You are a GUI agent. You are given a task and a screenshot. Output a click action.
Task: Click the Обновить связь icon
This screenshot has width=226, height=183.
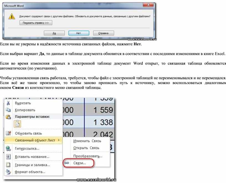point(8,133)
